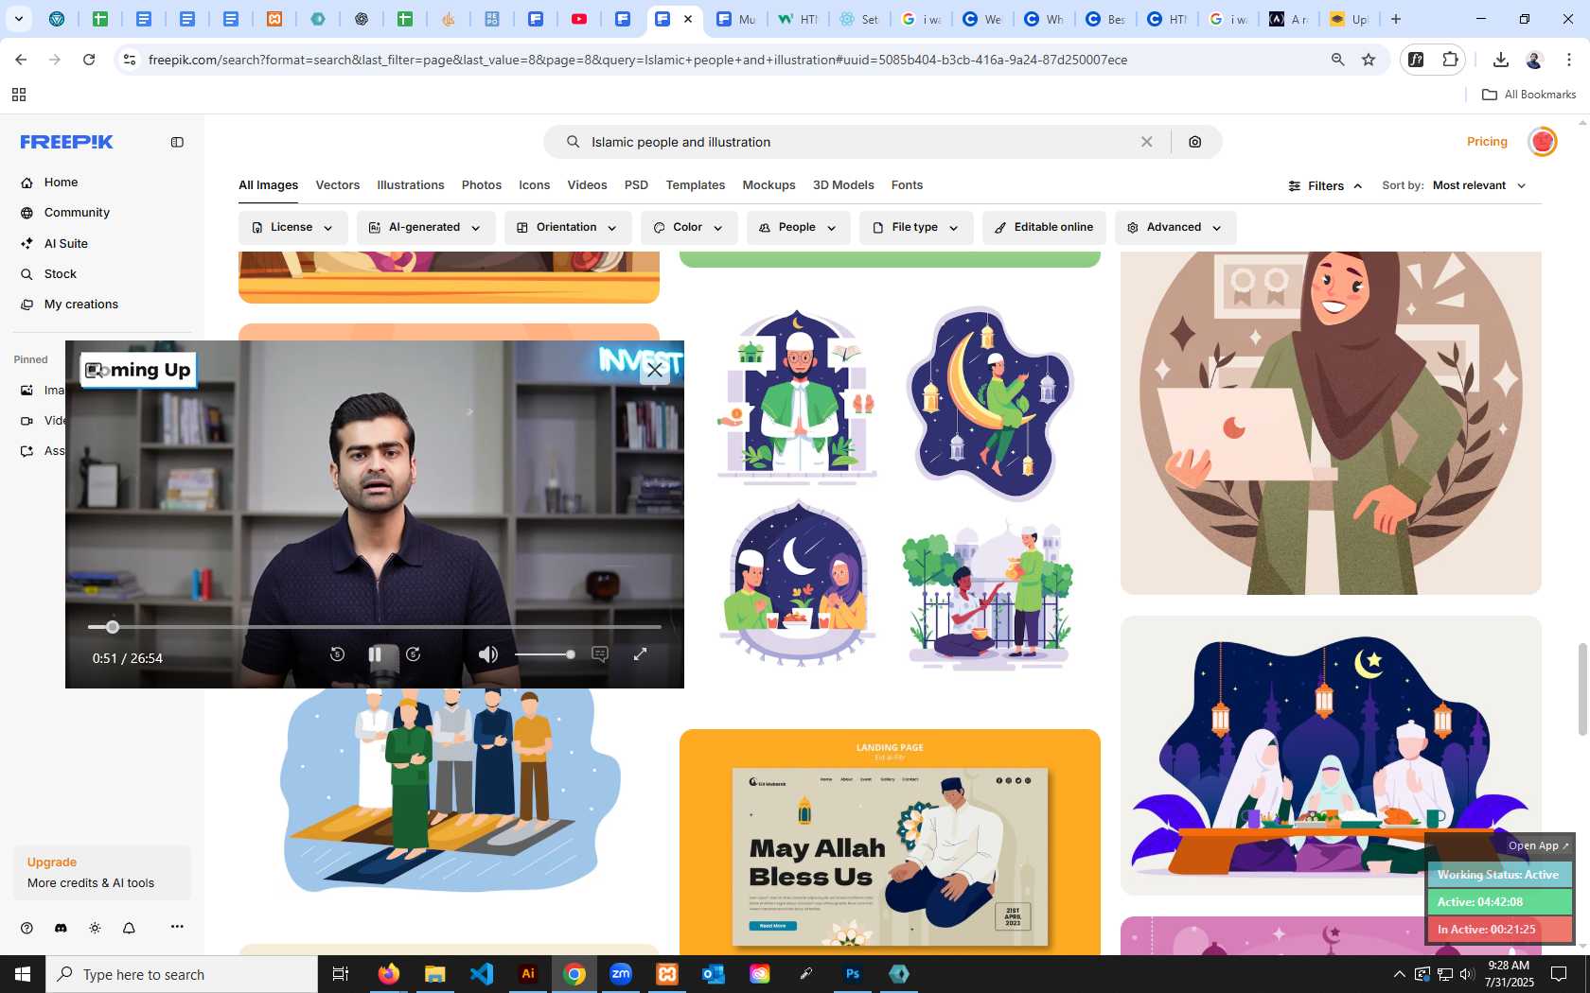The image size is (1590, 993).
Task: Open the browser Extensions puzzle icon
Action: 1451,60
